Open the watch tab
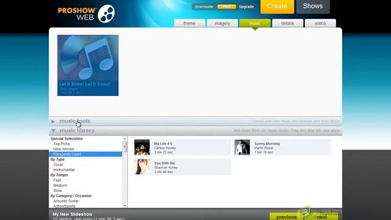This screenshot has width=391, height=220. click(320, 23)
